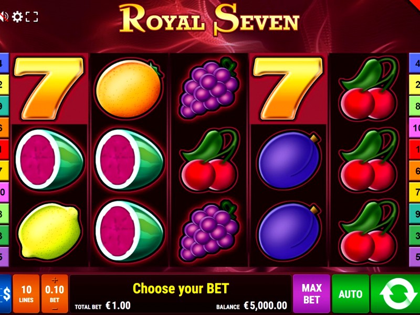Click the lemon symbol on first reel
The image size is (420, 315).
(x=49, y=232)
